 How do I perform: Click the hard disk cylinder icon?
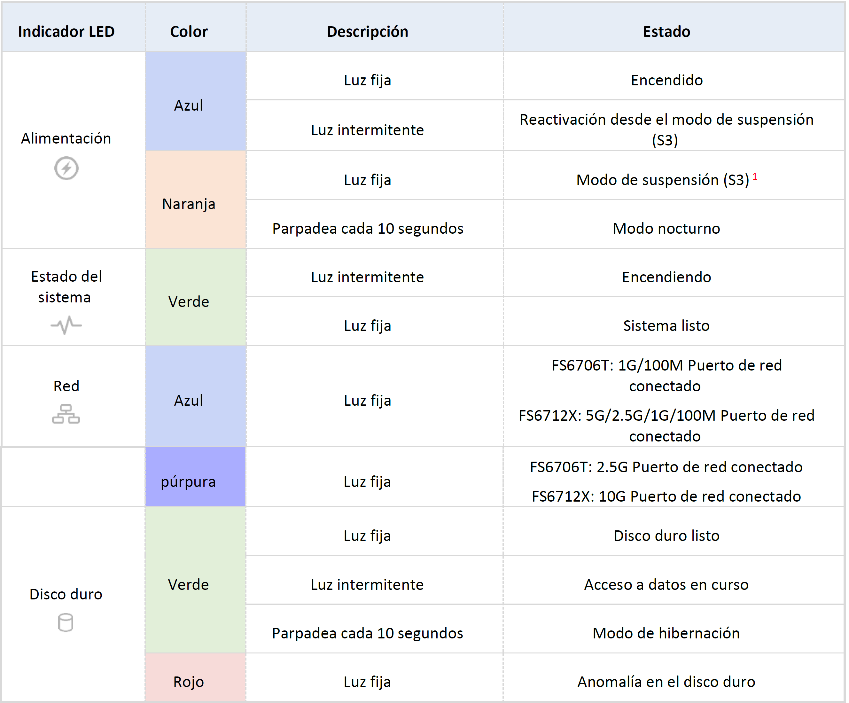pyautogui.click(x=66, y=622)
